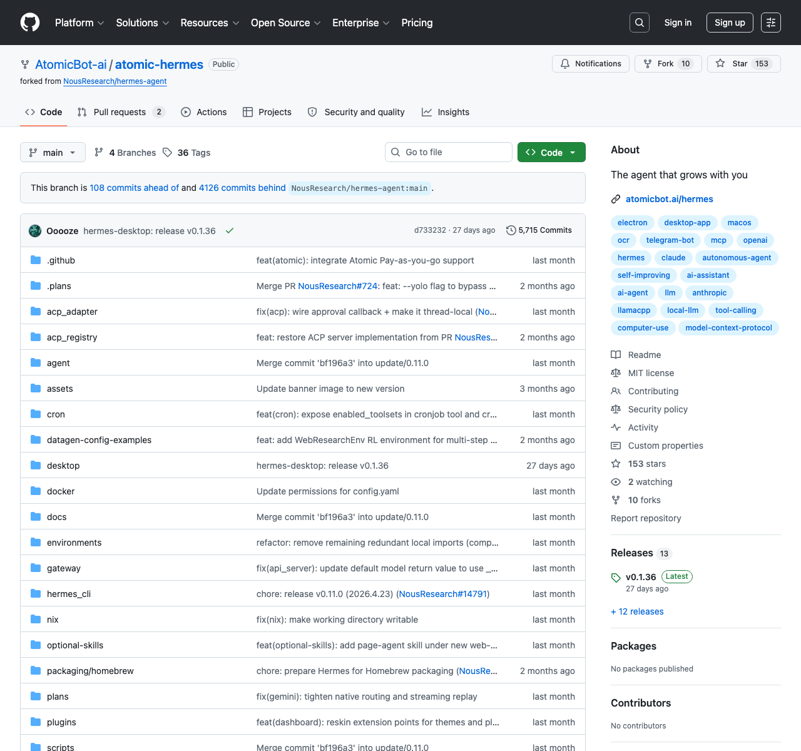Open the nix folder
Viewport: 801px width, 751px height.
pyautogui.click(x=53, y=620)
